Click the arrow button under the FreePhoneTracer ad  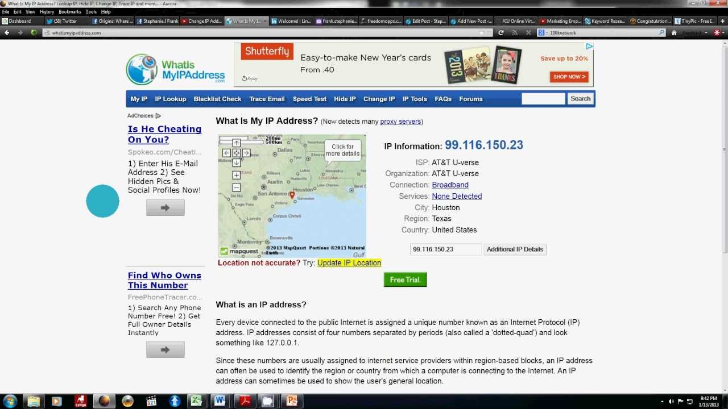click(165, 350)
